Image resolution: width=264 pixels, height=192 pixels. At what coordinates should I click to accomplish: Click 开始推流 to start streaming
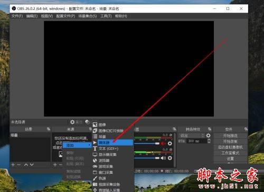[230, 136]
